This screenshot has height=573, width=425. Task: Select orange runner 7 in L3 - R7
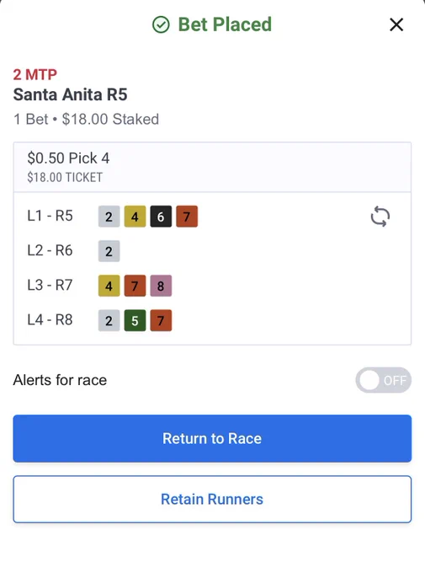tap(135, 286)
